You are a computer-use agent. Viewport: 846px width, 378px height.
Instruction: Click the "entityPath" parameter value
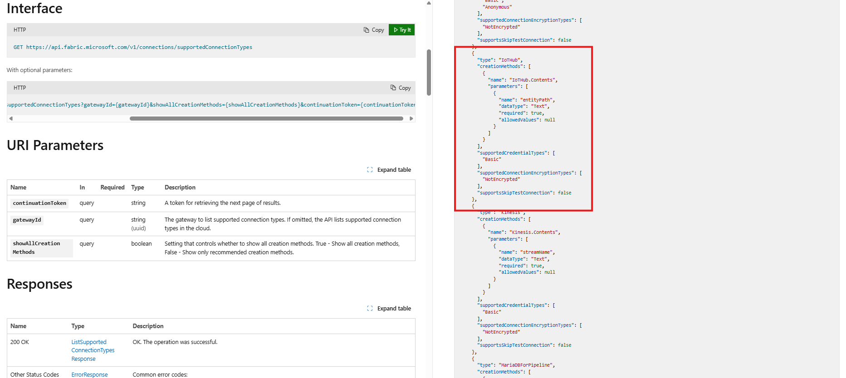tap(537, 100)
